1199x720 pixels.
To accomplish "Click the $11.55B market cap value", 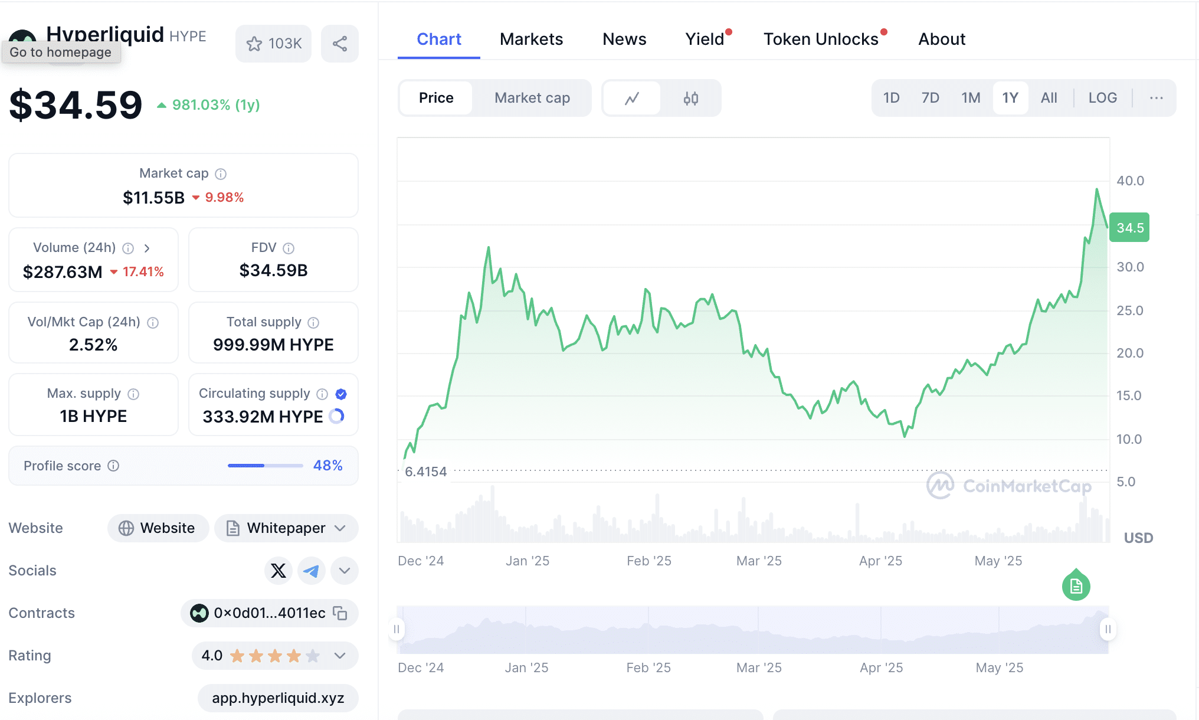I will [153, 198].
